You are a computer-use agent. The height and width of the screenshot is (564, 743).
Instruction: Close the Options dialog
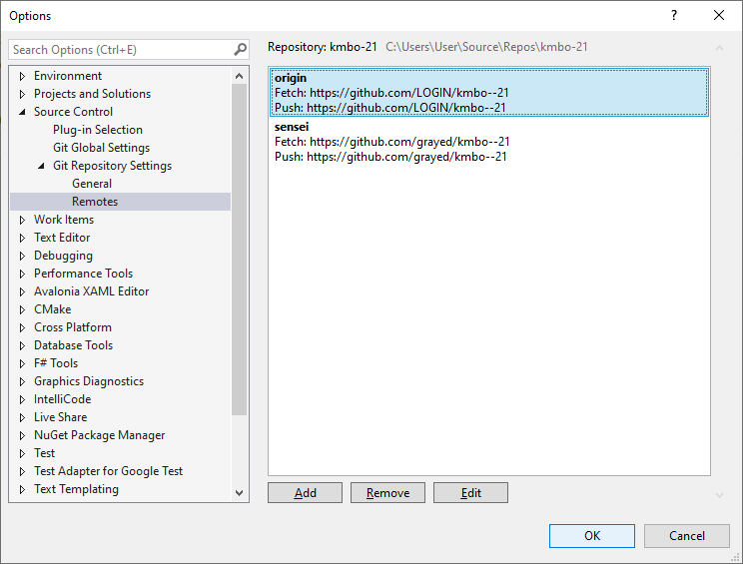(x=719, y=15)
